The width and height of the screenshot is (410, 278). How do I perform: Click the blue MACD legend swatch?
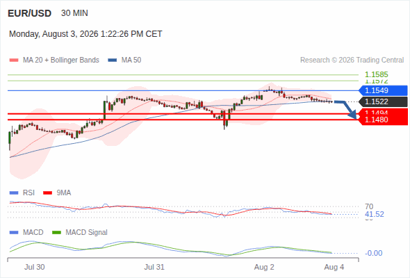[x=14, y=233]
